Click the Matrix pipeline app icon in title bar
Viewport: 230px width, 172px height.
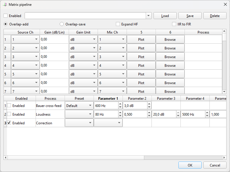[5, 5]
